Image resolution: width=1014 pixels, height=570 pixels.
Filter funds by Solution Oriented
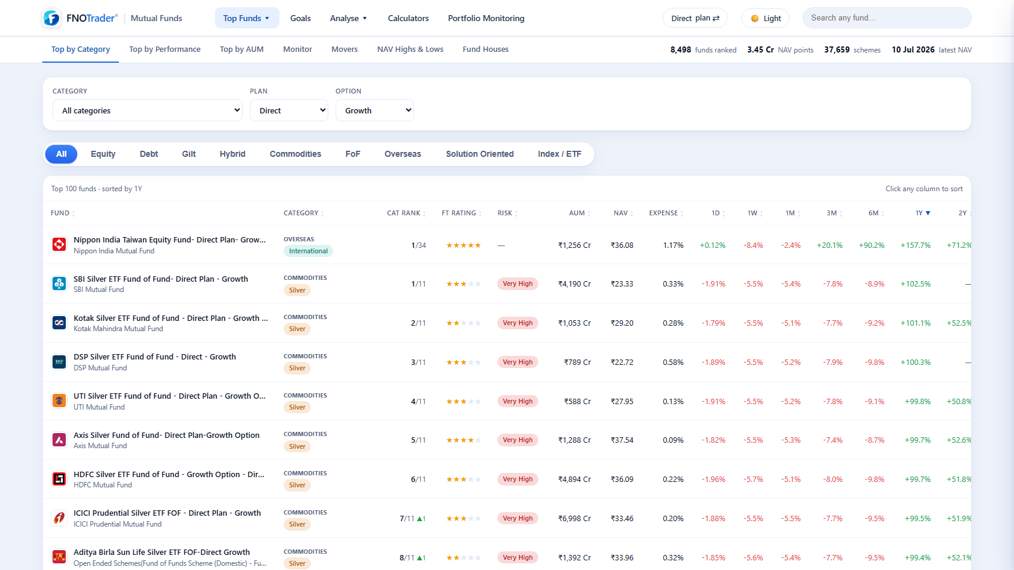point(480,154)
